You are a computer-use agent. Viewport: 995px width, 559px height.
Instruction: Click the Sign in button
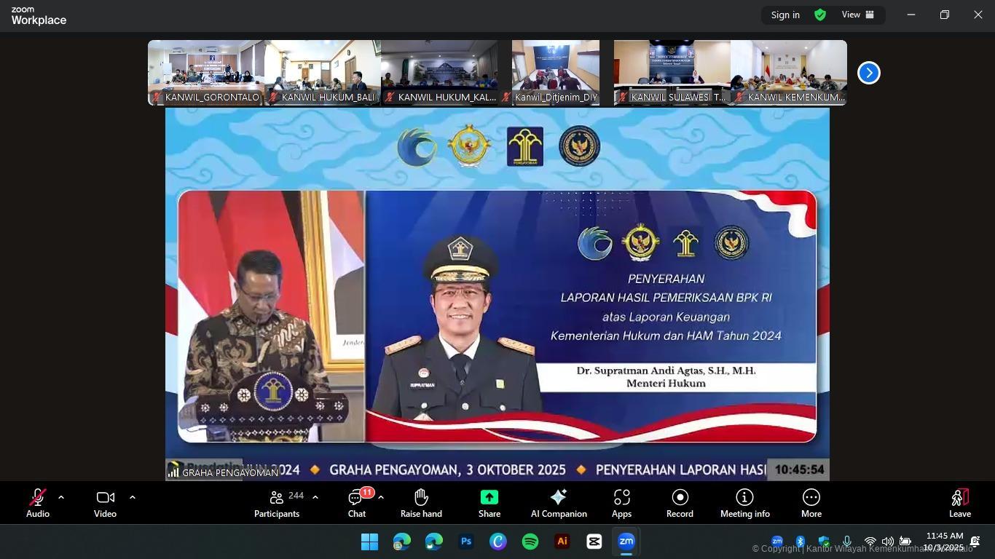pyautogui.click(x=785, y=15)
